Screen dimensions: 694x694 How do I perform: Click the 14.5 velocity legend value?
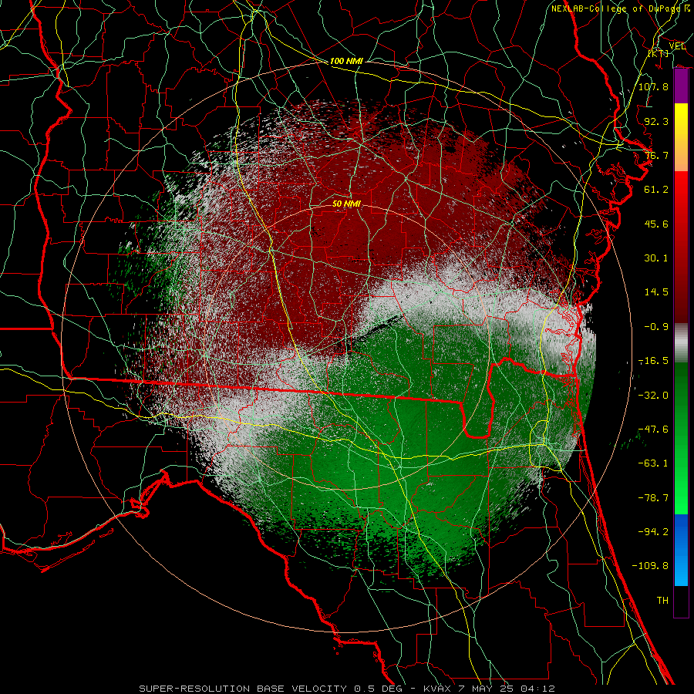pos(656,292)
